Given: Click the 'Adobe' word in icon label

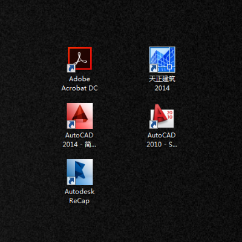Looking at the screenshot, I should tap(80, 79).
